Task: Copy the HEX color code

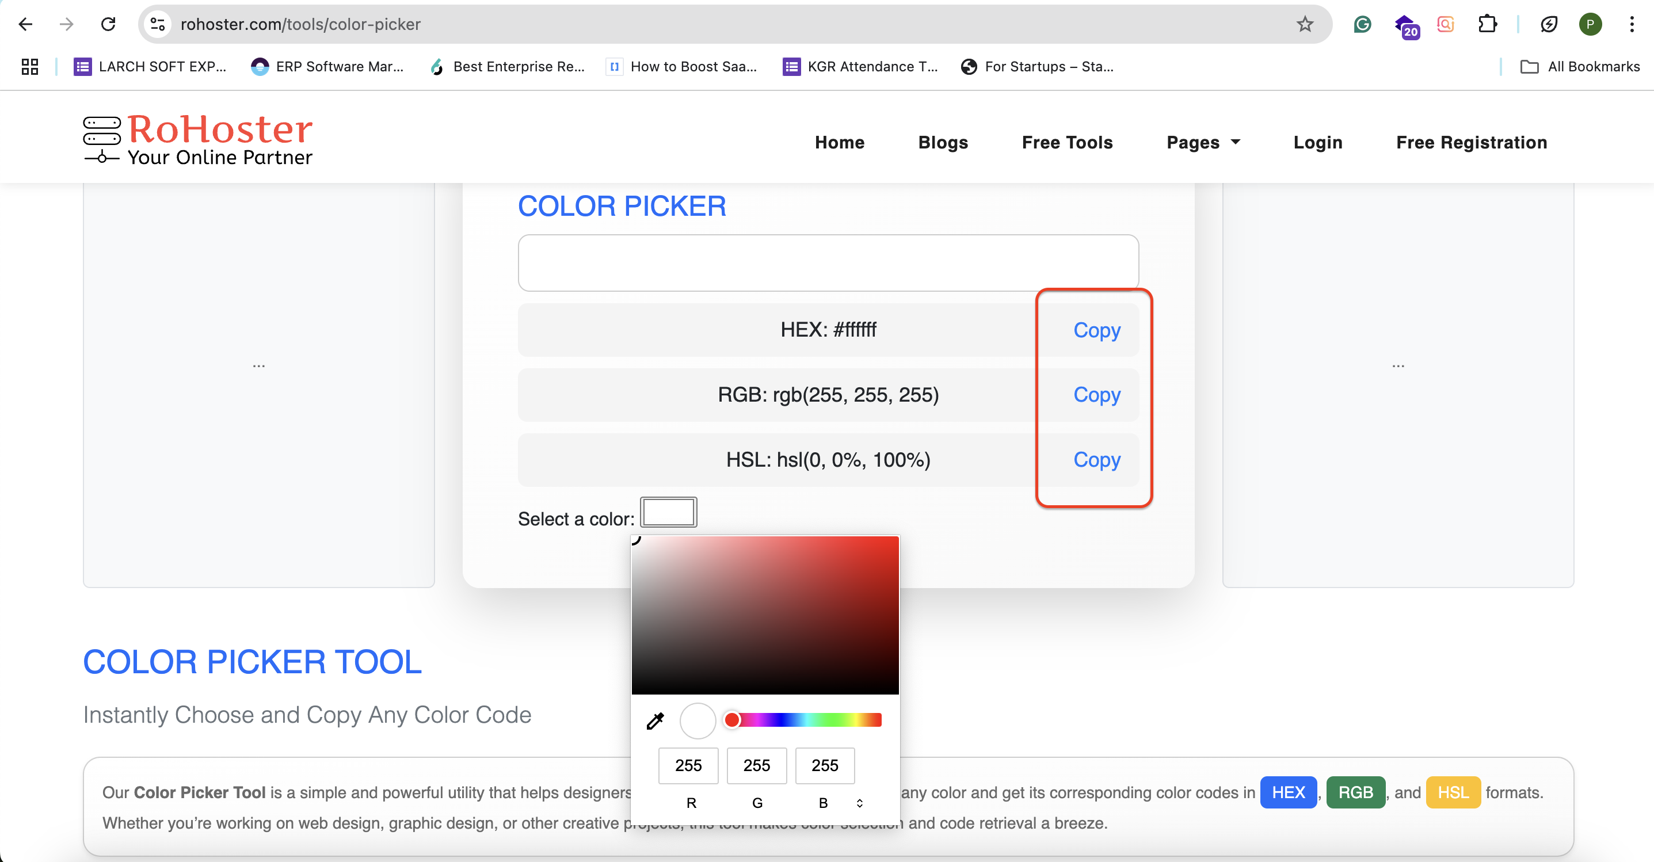Action: (x=1097, y=330)
